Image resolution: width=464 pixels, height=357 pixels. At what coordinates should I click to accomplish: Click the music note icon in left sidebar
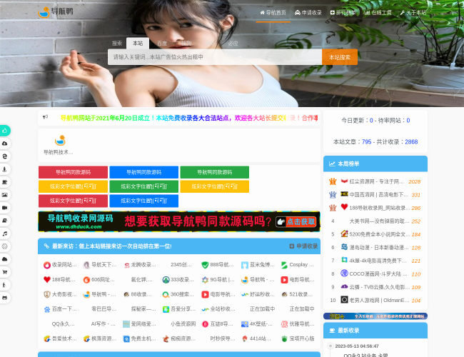point(5,233)
